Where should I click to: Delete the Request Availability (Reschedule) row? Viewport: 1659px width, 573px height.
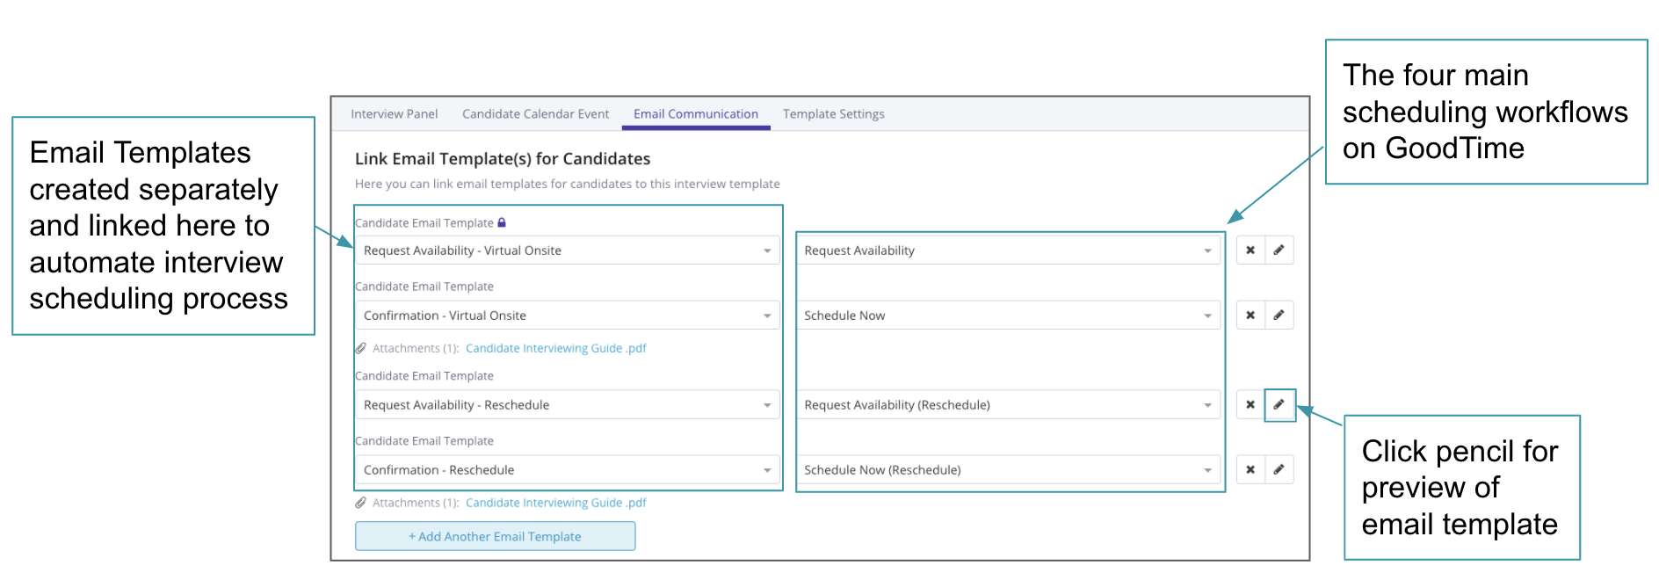point(1250,405)
